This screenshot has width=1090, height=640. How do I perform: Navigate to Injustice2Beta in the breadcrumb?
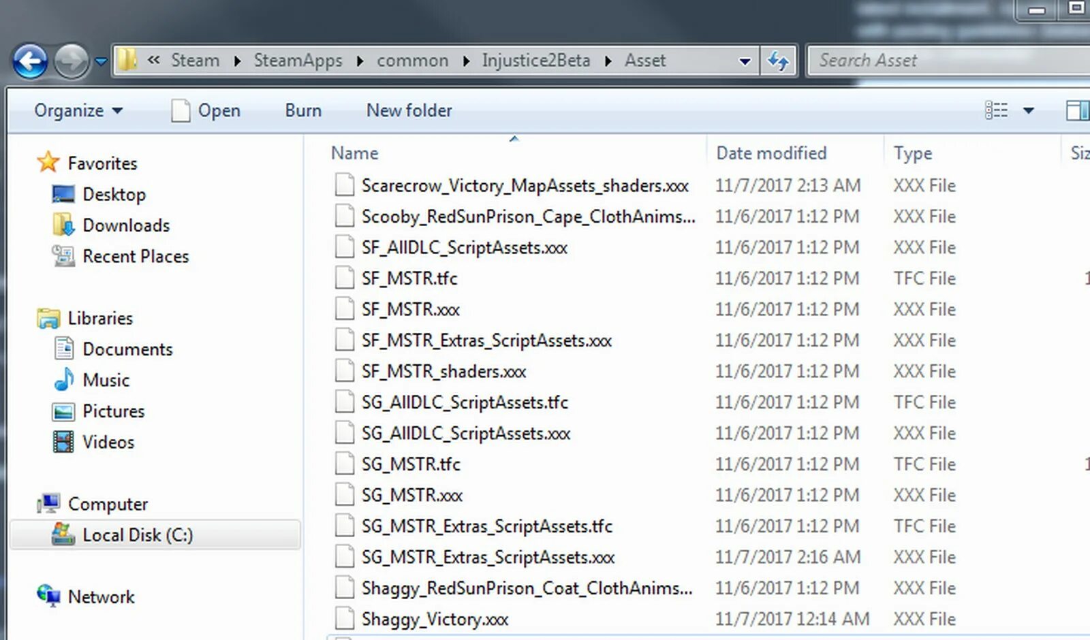pyautogui.click(x=535, y=61)
